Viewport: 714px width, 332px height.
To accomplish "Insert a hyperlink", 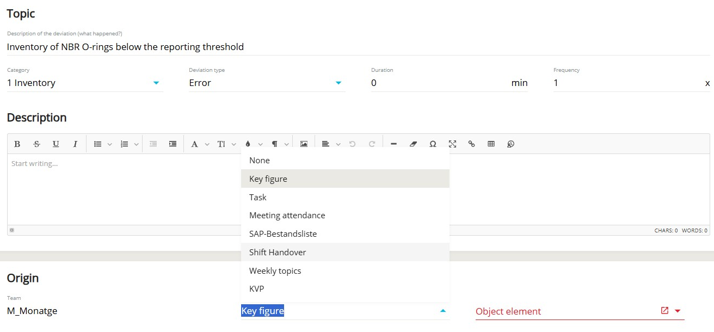I will (x=471, y=144).
